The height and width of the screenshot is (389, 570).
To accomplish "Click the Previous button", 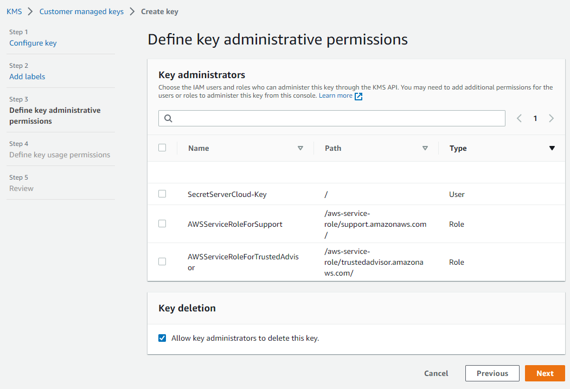I will tap(492, 373).
